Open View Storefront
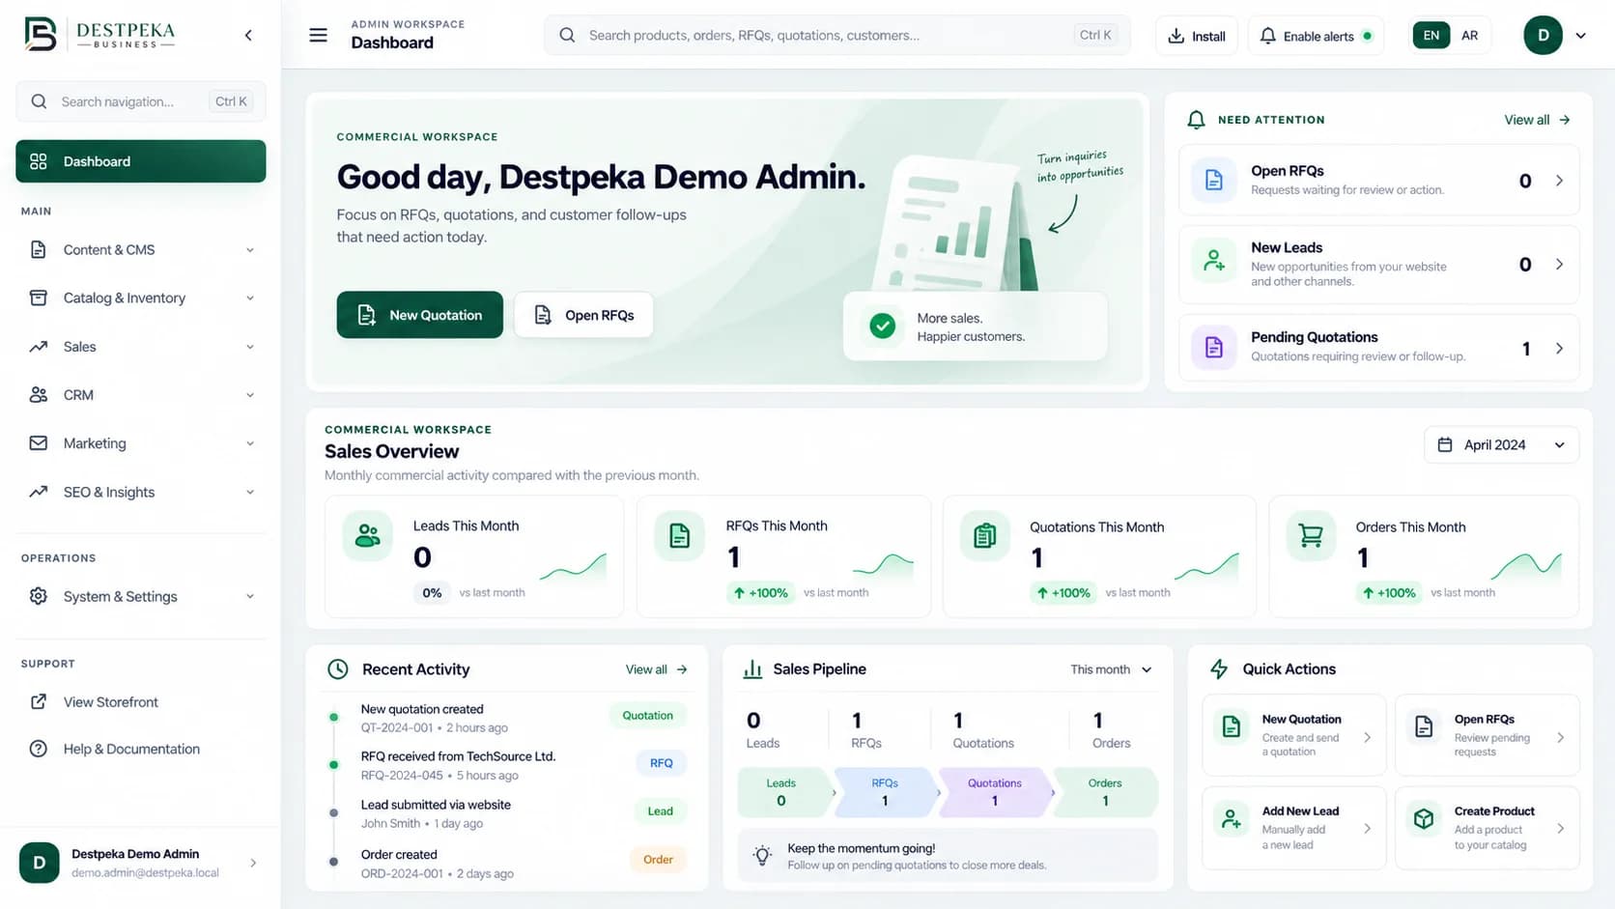The width and height of the screenshot is (1615, 909). click(140, 701)
